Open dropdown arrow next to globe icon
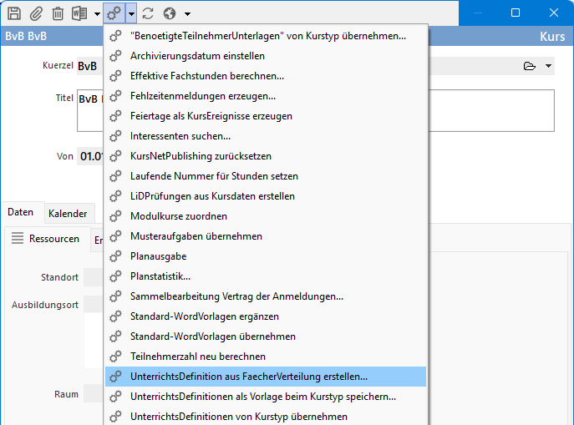 coord(187,14)
